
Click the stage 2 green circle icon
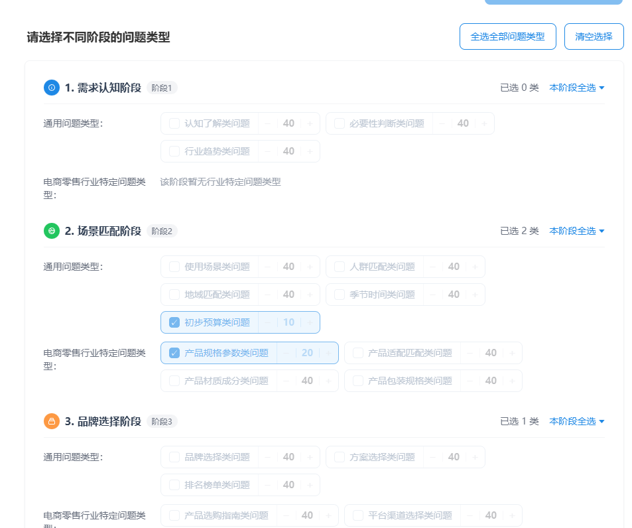pos(52,231)
